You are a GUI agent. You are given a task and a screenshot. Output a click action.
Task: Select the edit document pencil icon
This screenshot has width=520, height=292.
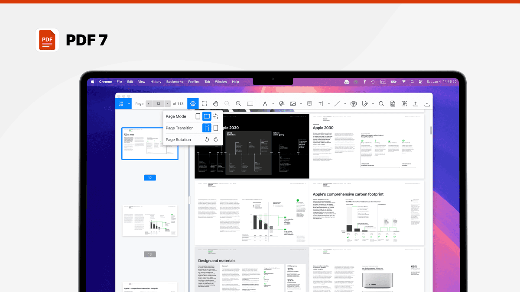tap(365, 104)
